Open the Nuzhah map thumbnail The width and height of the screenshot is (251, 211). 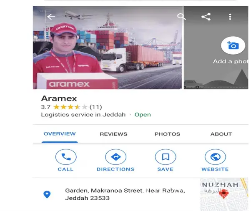[x=224, y=194]
